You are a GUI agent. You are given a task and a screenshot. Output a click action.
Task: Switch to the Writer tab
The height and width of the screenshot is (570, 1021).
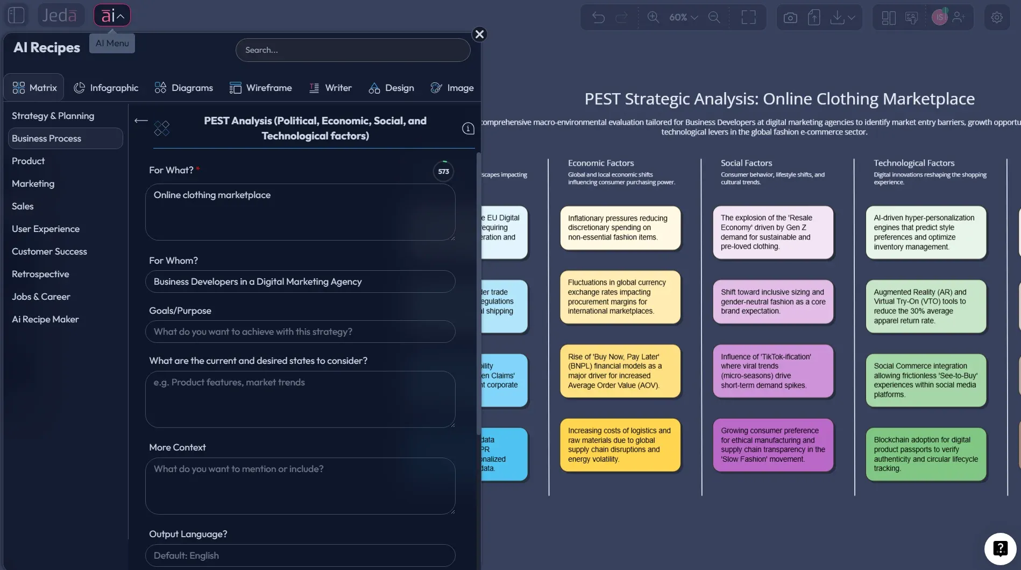click(x=330, y=87)
